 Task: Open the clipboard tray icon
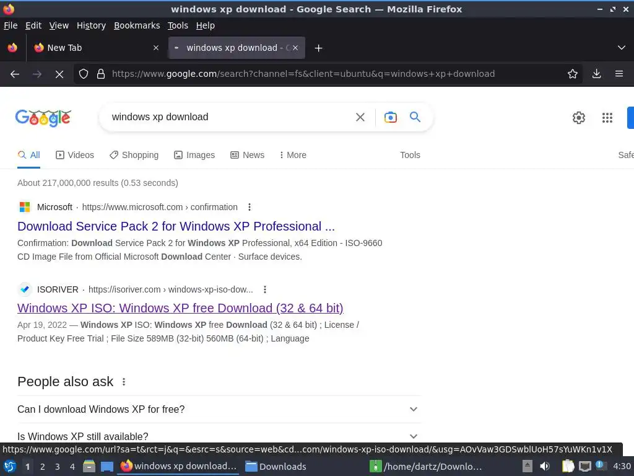[568, 466]
